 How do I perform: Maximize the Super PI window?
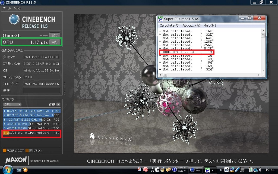coord(249,18)
